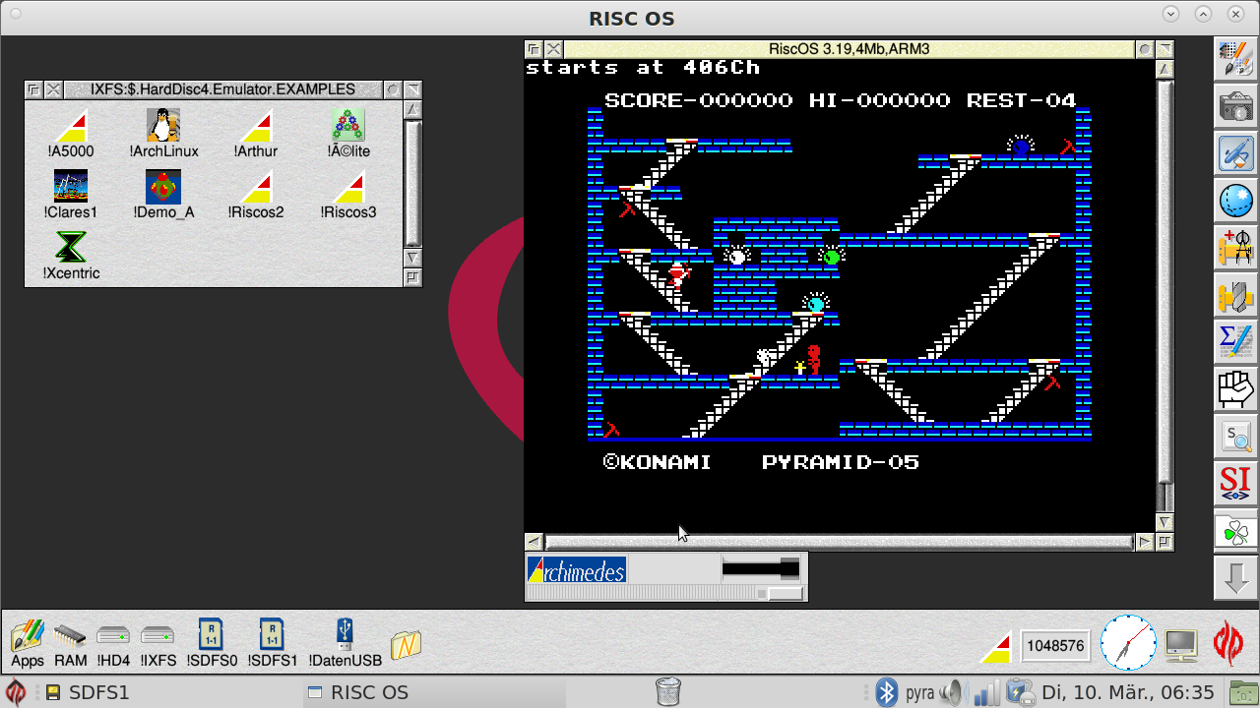Open the blue globe icon on the right sidebar
1260x708 pixels.
1235,201
